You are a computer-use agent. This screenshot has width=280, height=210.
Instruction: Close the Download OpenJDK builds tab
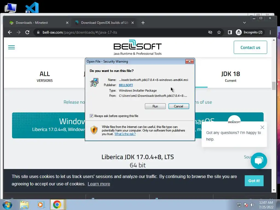(133, 23)
